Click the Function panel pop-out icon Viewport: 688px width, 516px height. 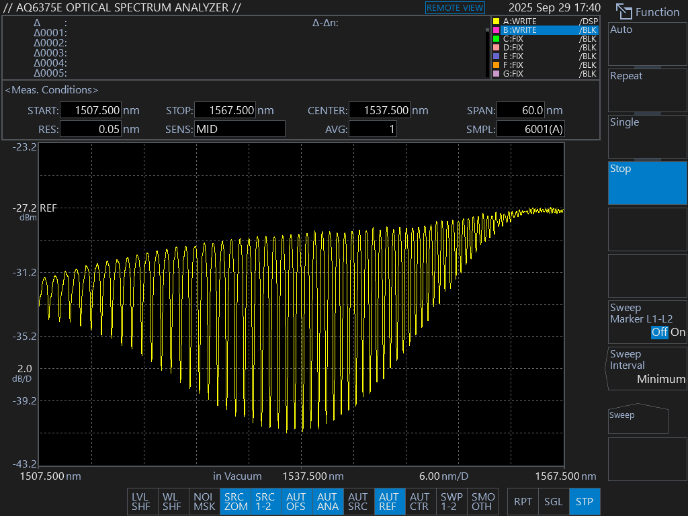tap(624, 11)
